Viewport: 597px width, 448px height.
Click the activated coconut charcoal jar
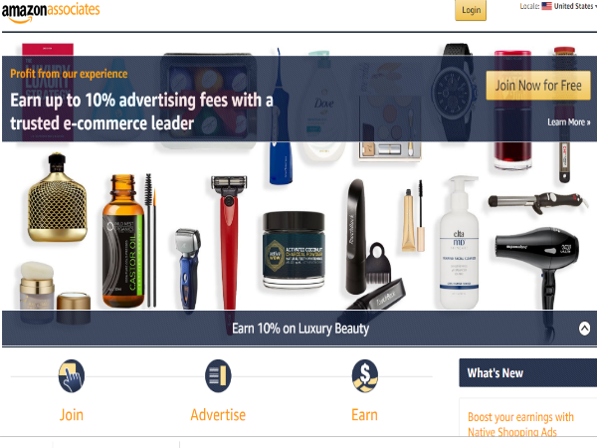[294, 250]
